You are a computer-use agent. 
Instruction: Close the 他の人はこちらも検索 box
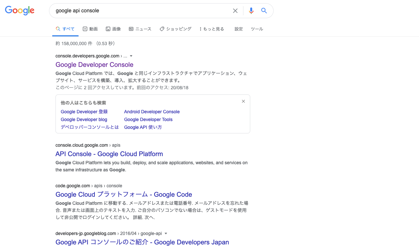pos(243,101)
